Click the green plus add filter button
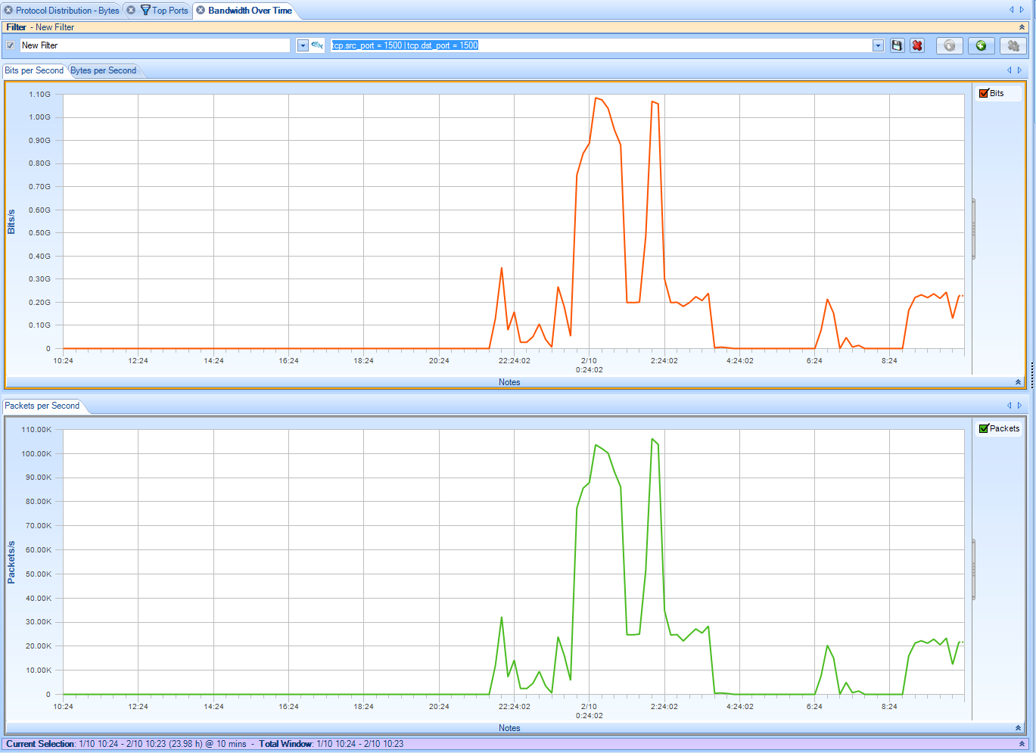The height and width of the screenshot is (753, 1036). 981,45
